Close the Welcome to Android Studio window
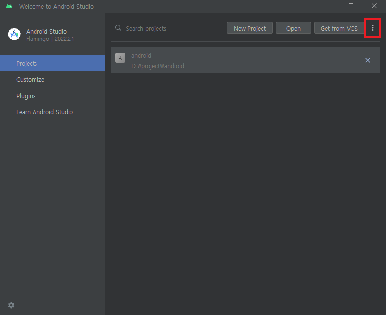This screenshot has height=315, width=386. click(374, 6)
